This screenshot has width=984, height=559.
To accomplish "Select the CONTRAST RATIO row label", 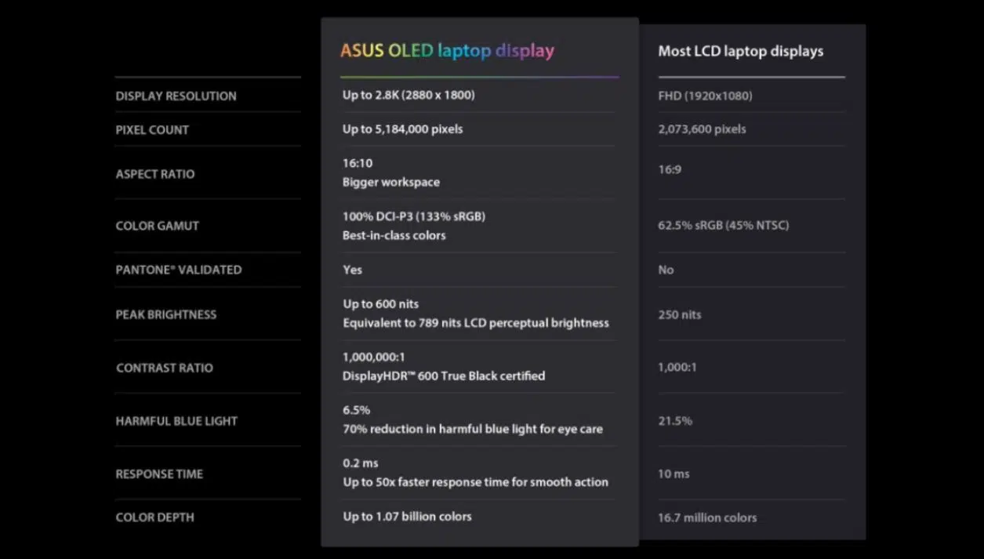I will (165, 368).
